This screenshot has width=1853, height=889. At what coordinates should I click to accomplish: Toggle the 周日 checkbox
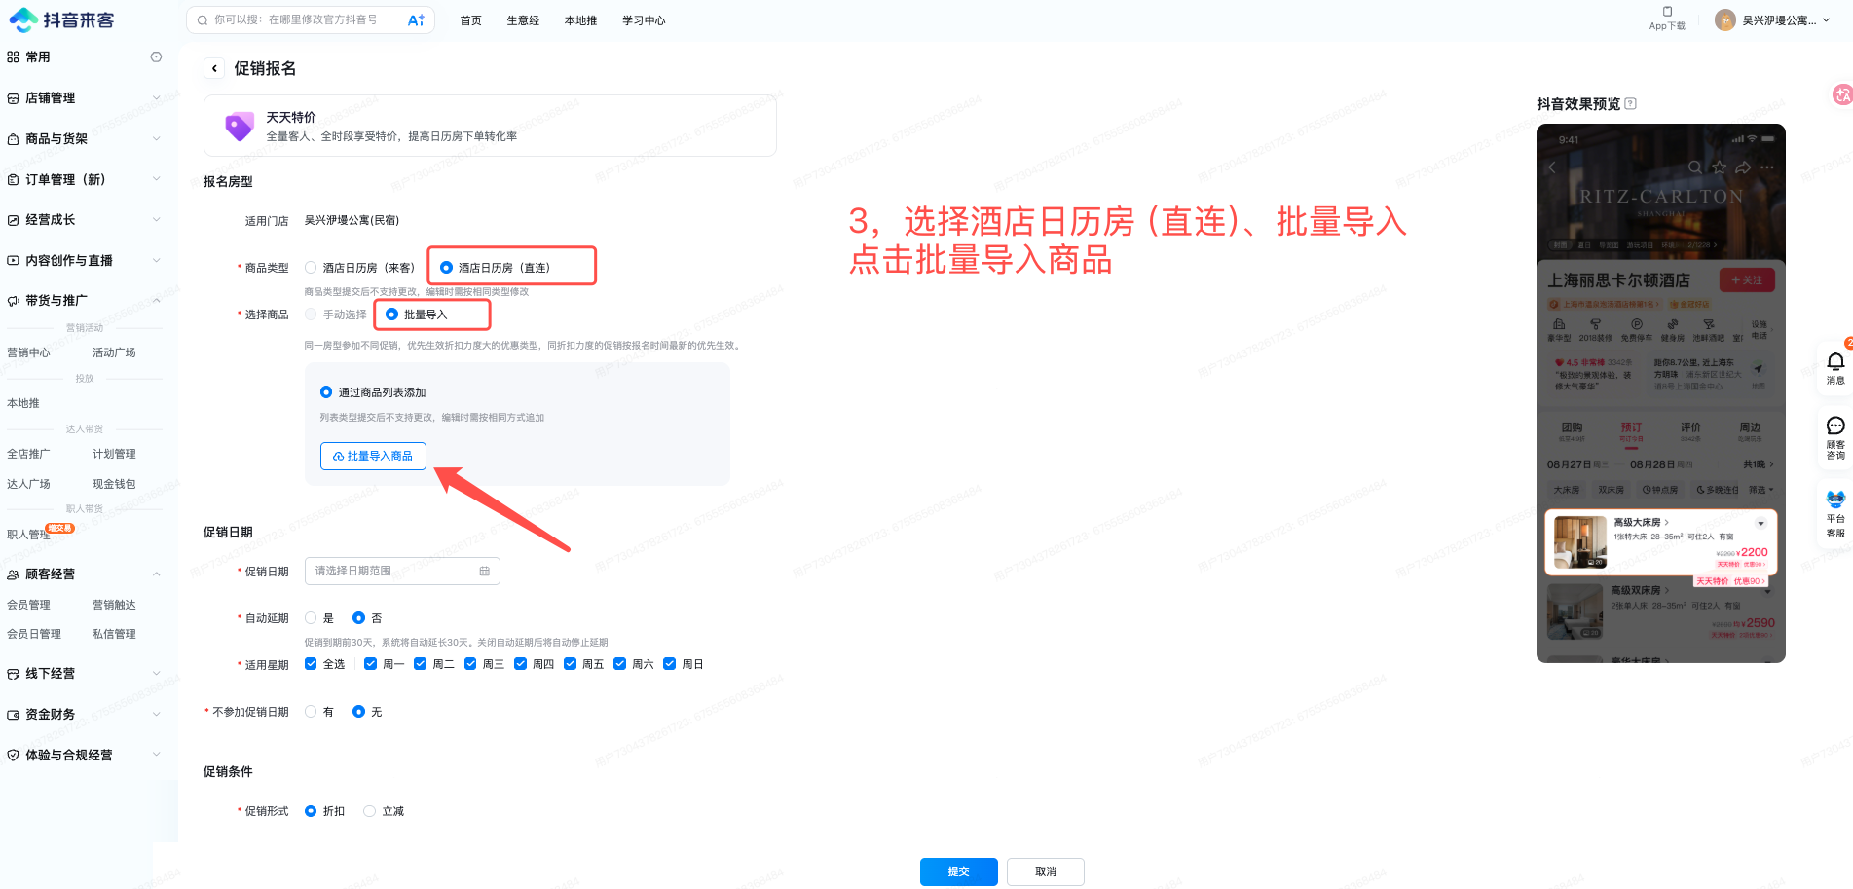click(x=669, y=664)
